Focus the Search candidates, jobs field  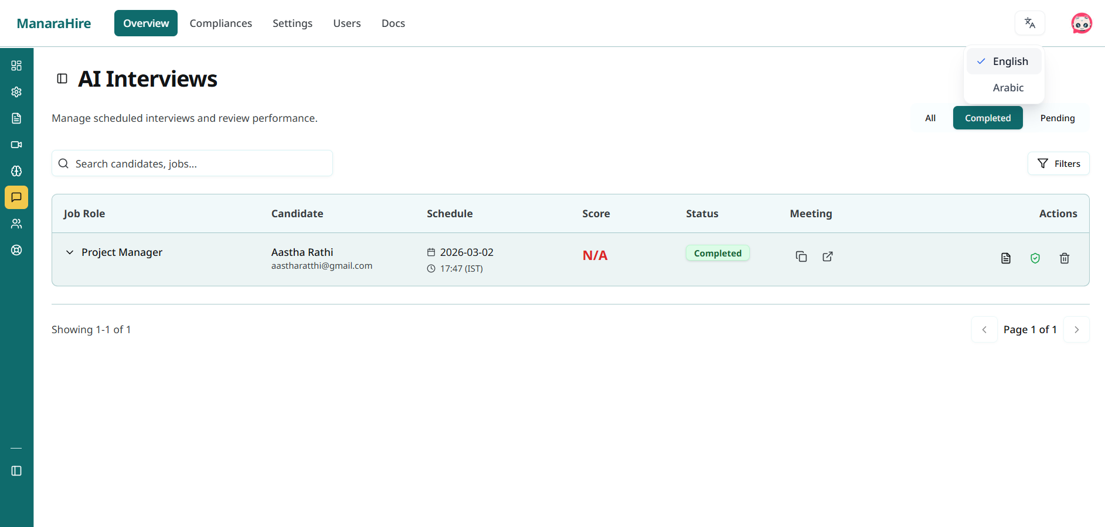(x=199, y=164)
